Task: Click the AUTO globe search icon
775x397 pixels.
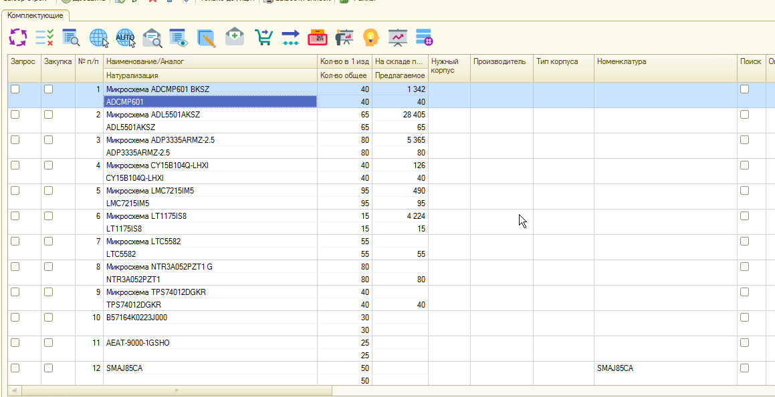Action: (125, 37)
